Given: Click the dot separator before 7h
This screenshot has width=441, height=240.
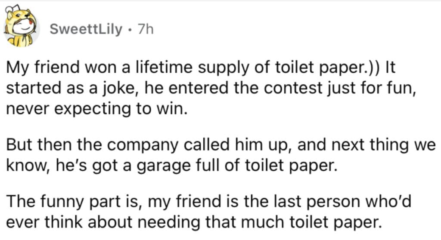Looking at the screenshot, I should [130, 30].
